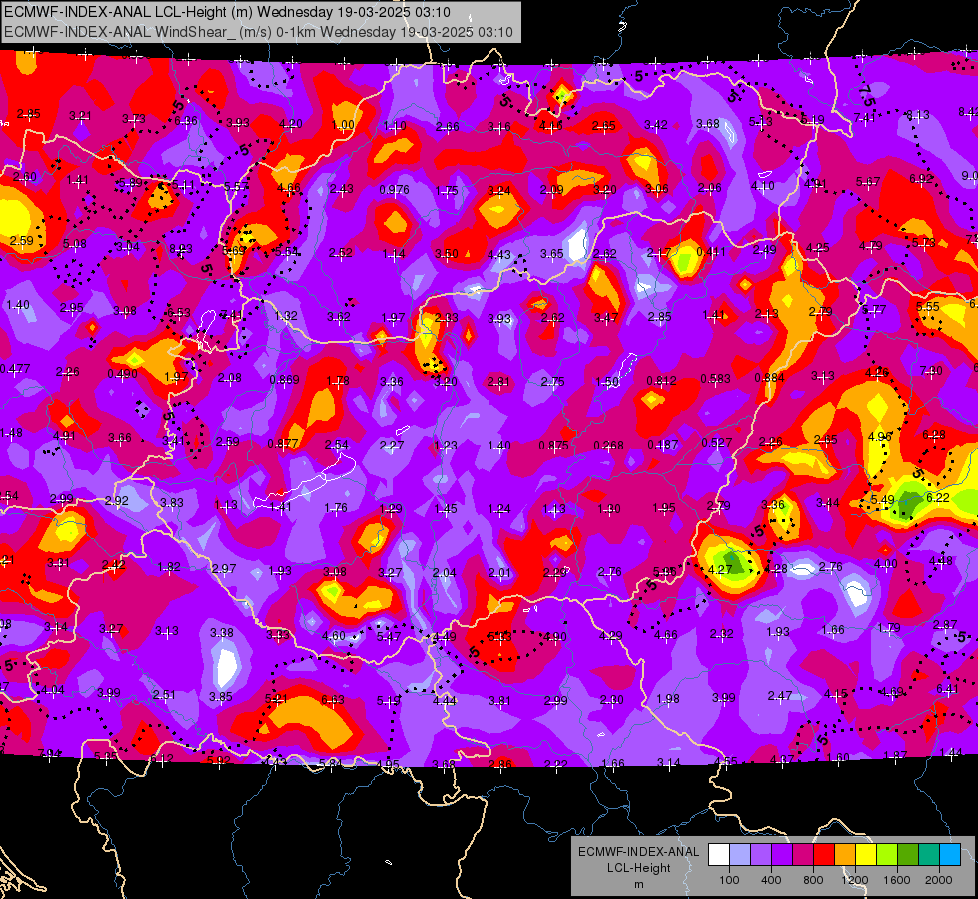The image size is (978, 899).
Task: Click the wind shear value "6.53"
Action: click(179, 313)
